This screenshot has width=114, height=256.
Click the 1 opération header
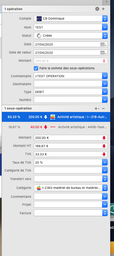point(14,9)
